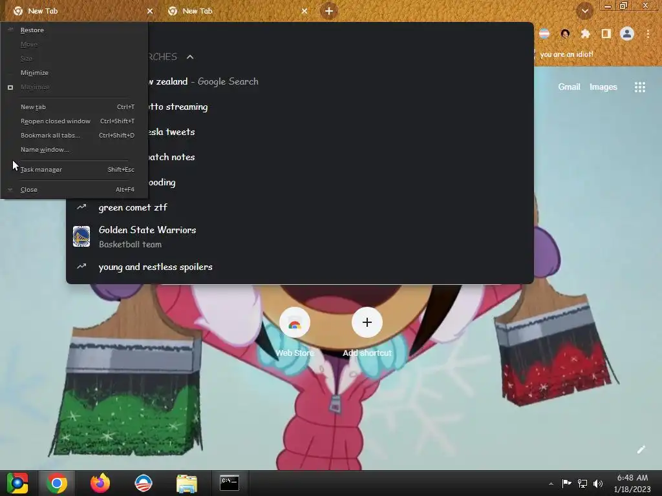Open a new tab with plus button
Screen dimensions: 662x496
pos(329,11)
